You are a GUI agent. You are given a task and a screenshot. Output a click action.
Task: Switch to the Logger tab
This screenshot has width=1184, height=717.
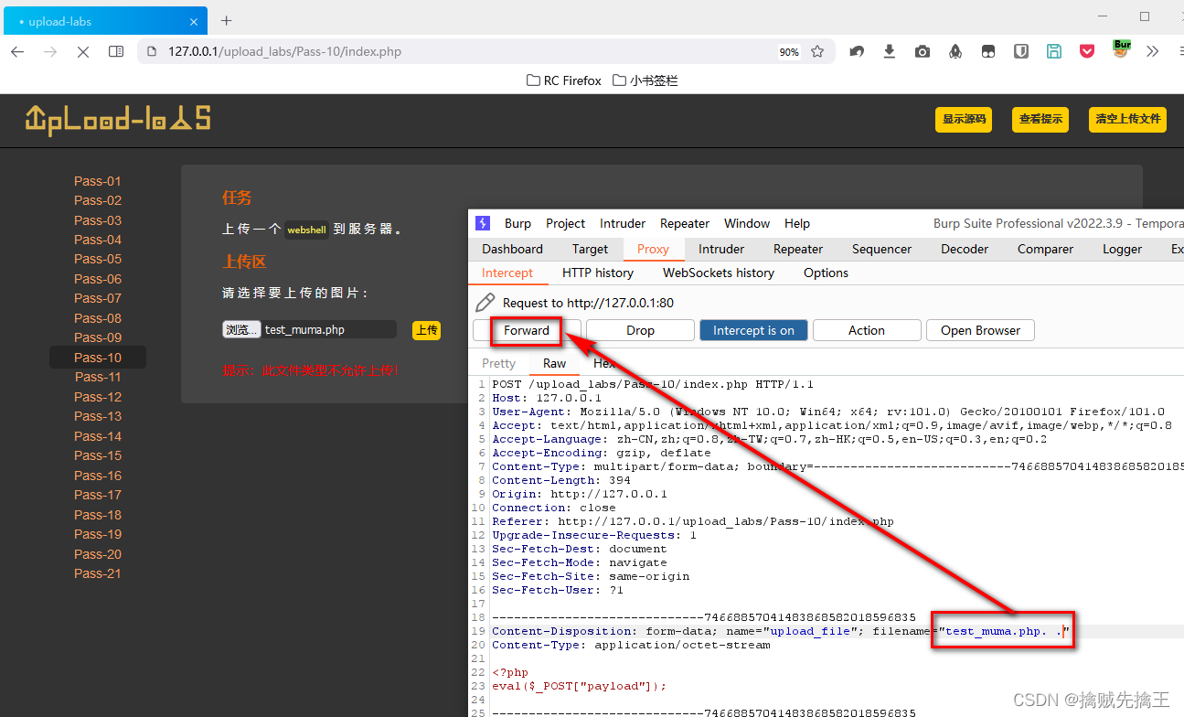pos(1122,249)
